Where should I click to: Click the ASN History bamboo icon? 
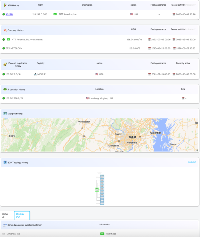click(x=5, y=5)
